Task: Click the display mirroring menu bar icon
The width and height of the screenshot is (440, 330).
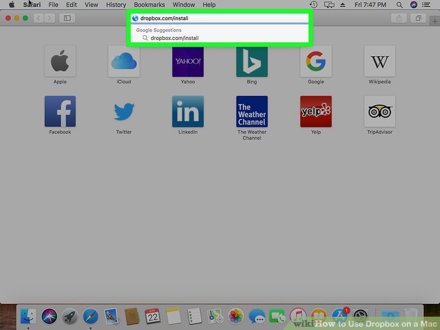Action: click(x=329, y=5)
